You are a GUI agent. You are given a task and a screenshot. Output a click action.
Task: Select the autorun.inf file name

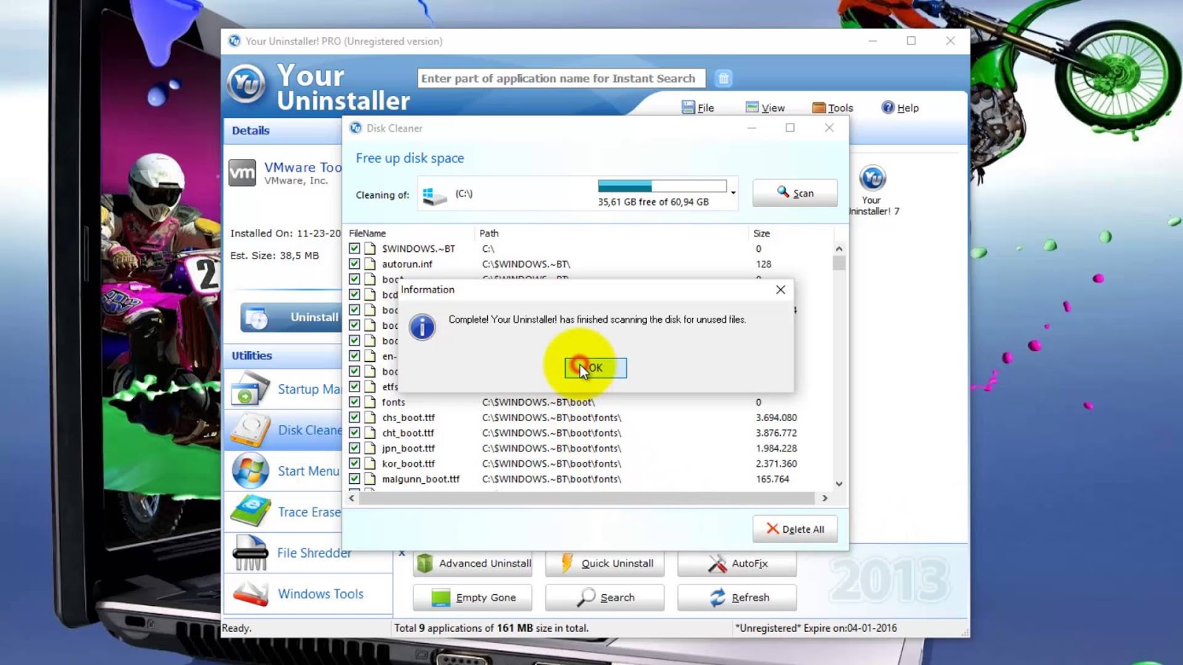(x=407, y=264)
